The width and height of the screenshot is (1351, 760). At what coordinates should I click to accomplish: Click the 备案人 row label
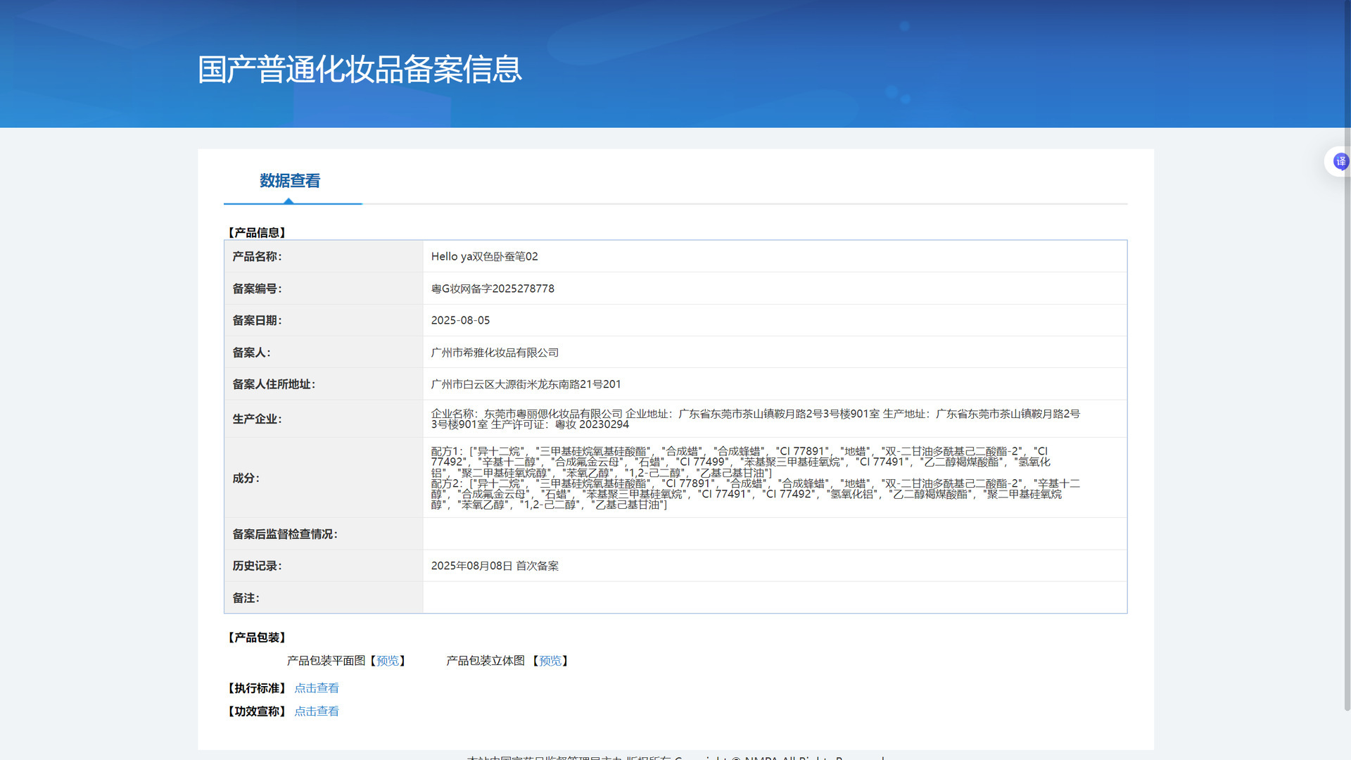(251, 353)
